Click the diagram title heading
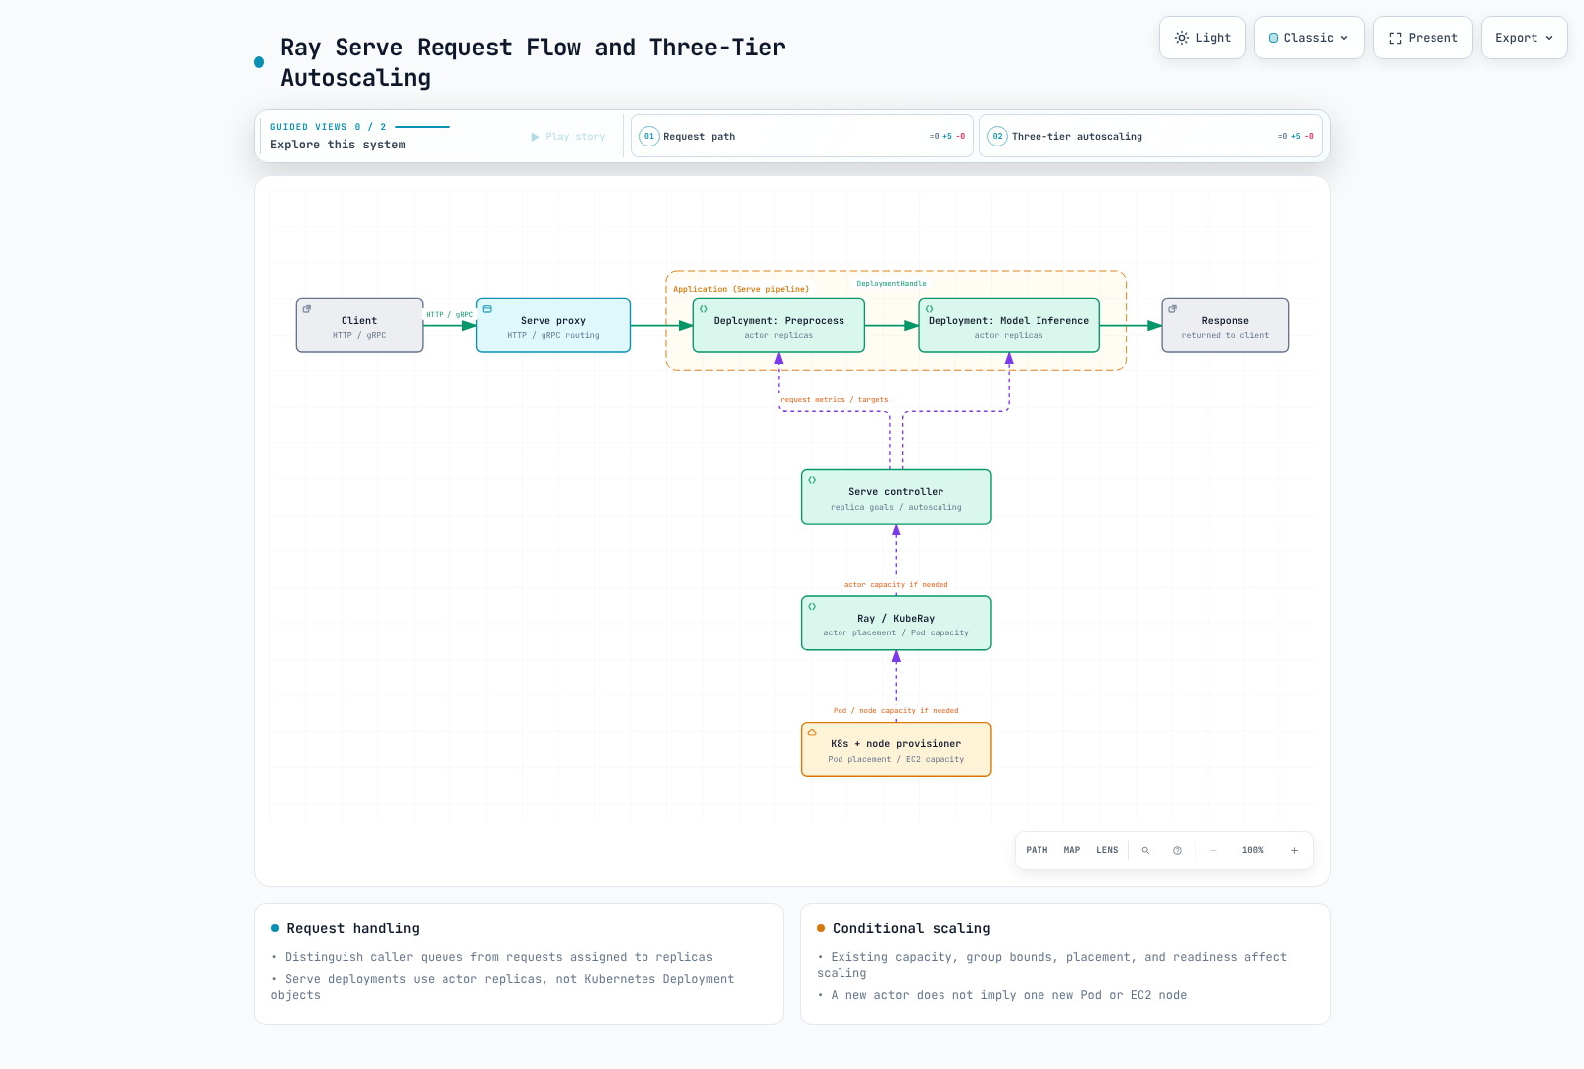 click(x=533, y=62)
